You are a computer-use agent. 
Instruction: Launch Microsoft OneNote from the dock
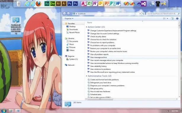click(x=95, y=4)
